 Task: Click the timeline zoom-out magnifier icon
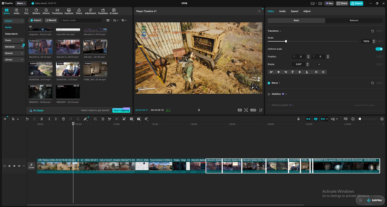353,119
